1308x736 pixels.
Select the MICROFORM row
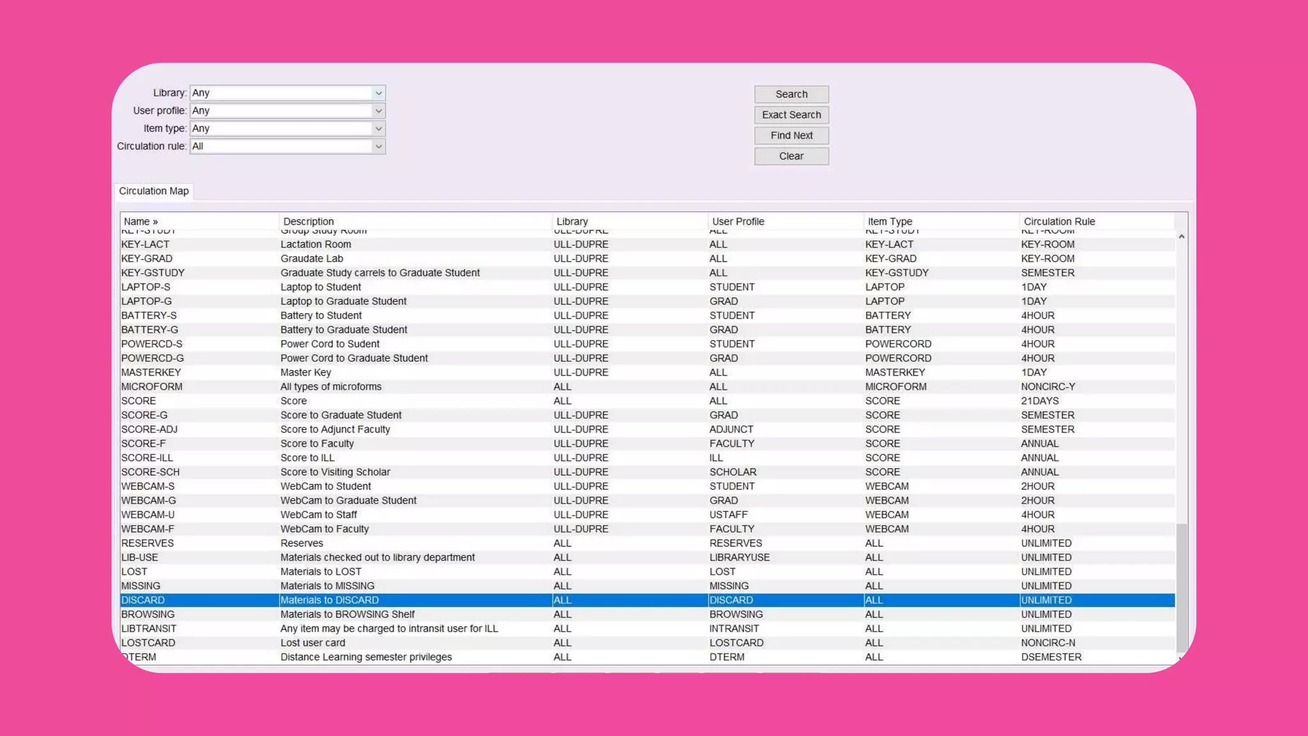tap(151, 387)
